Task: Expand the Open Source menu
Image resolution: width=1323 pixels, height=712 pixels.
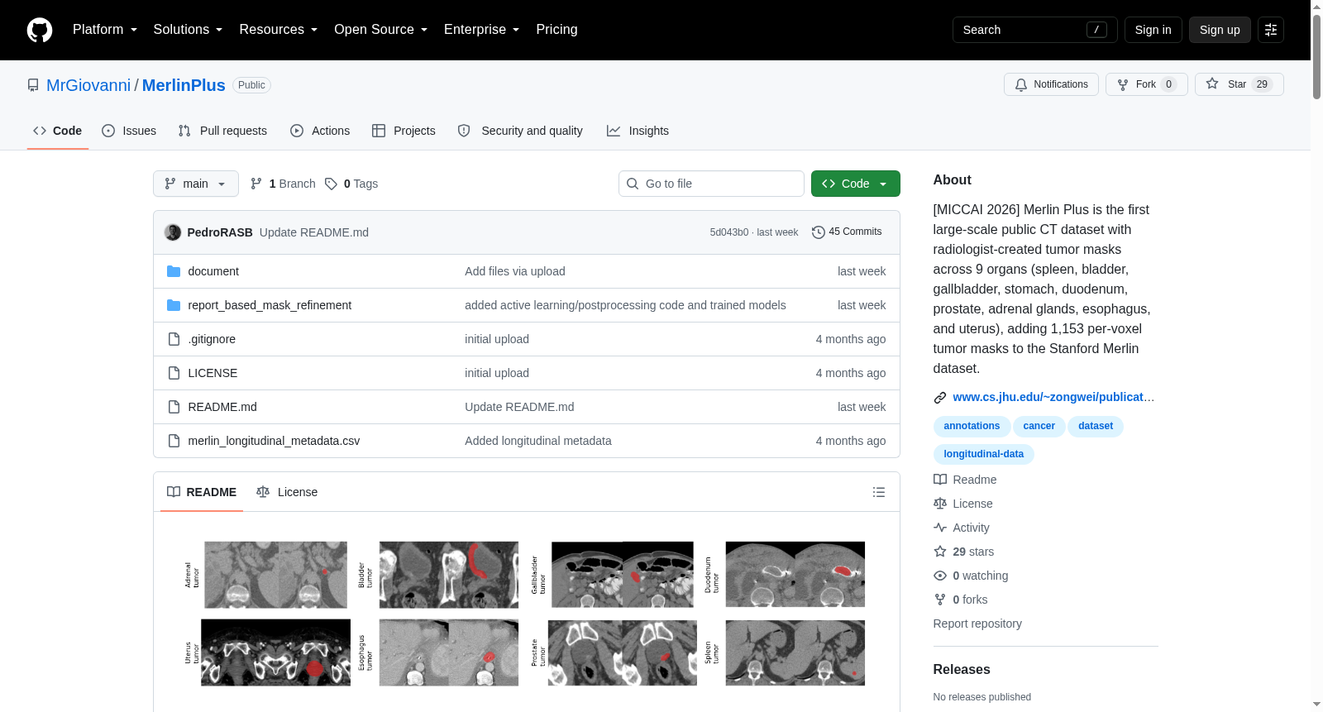Action: (380, 30)
